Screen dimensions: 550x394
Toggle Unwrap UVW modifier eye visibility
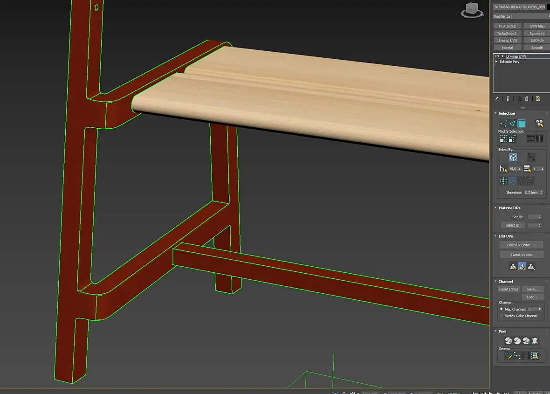(497, 56)
